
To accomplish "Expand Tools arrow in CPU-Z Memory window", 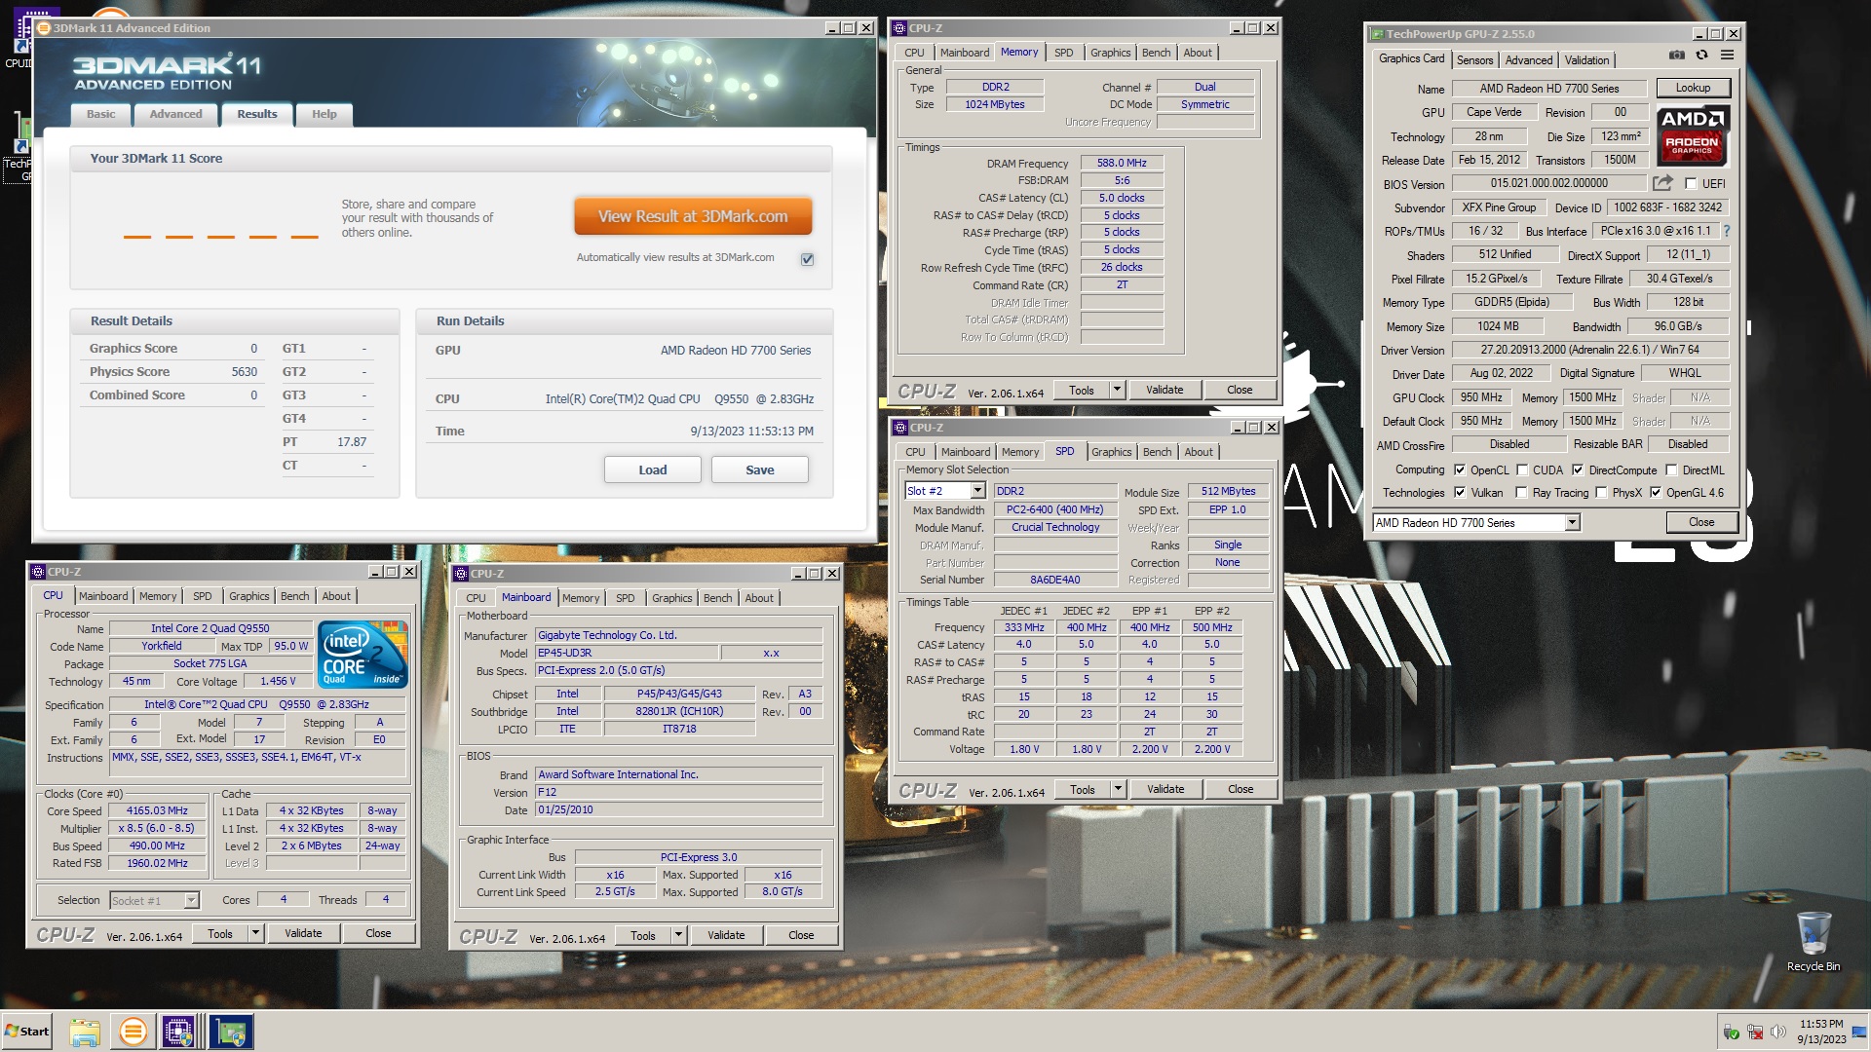I will click(1117, 390).
